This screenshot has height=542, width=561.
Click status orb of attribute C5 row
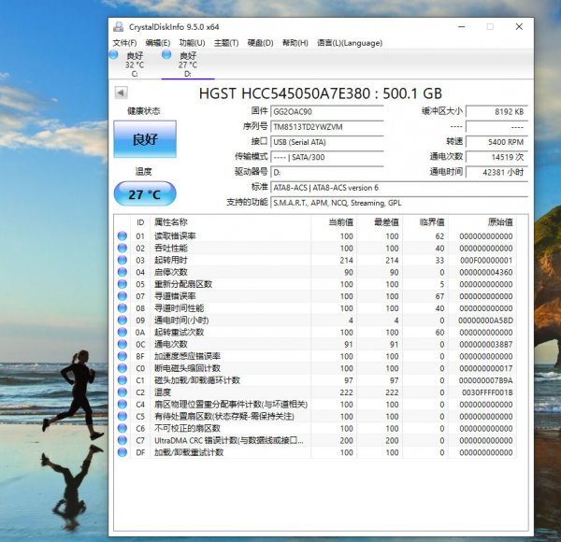point(122,416)
